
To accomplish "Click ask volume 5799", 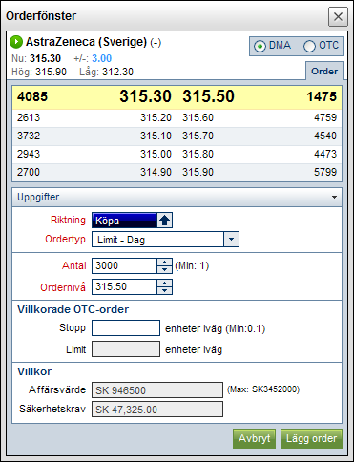I will [x=325, y=172].
